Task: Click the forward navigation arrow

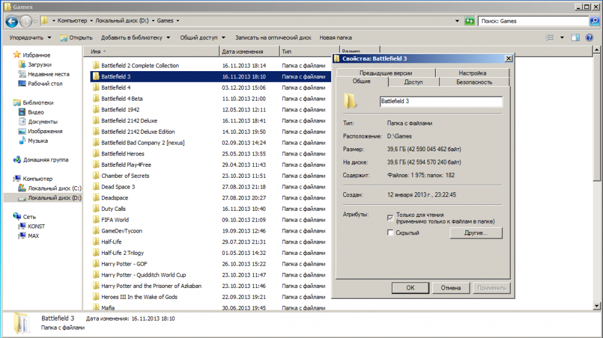Action: point(25,21)
